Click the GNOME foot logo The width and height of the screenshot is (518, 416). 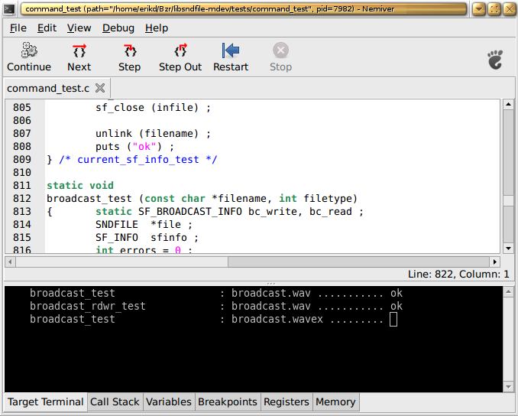coord(495,60)
